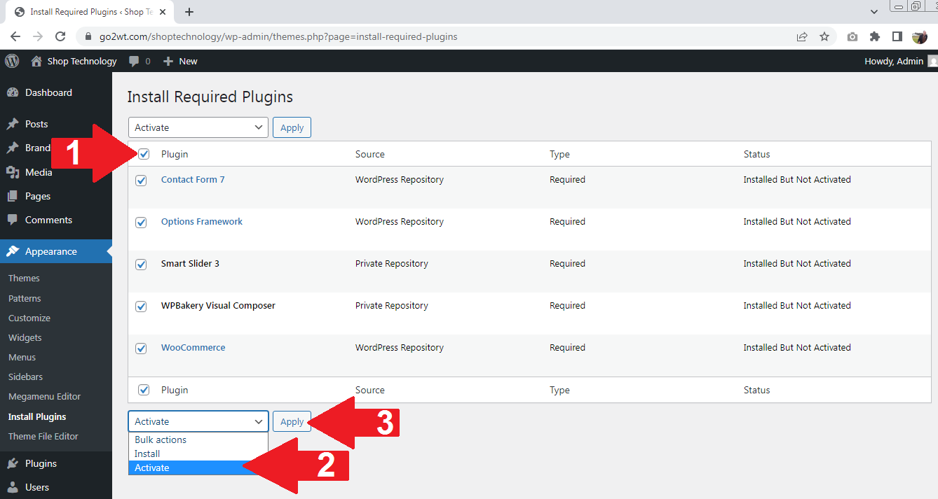
Task: Click the browser address bar URL
Action: 278,36
